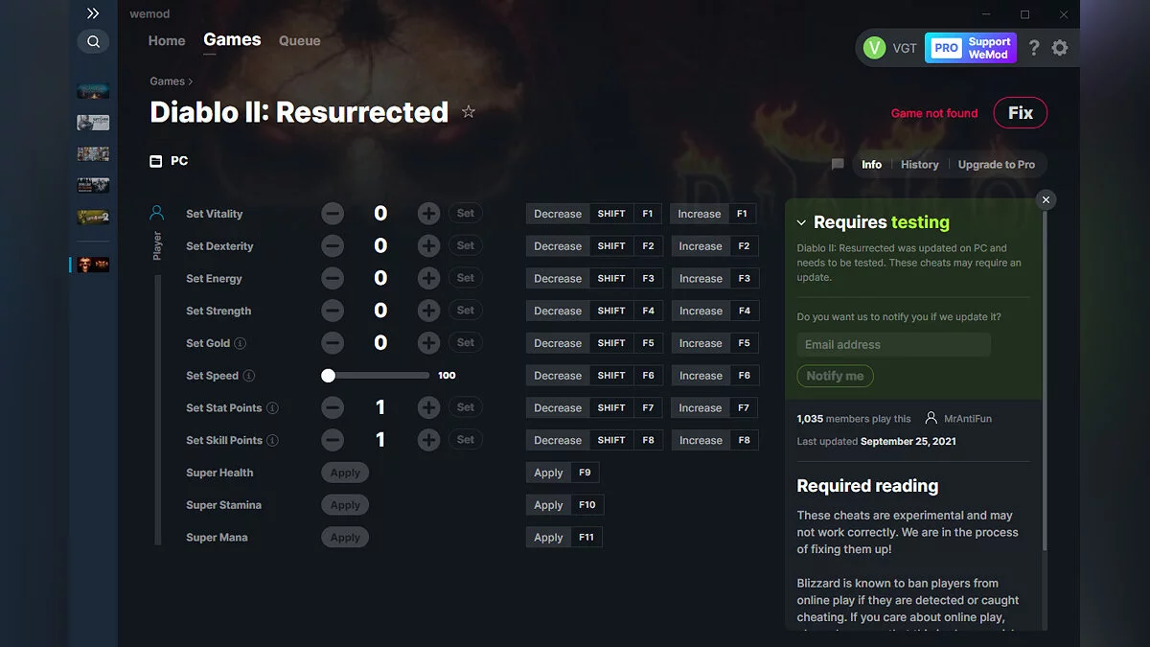Click the feedback chat bubble icon
The height and width of the screenshot is (647, 1150).
coord(837,164)
